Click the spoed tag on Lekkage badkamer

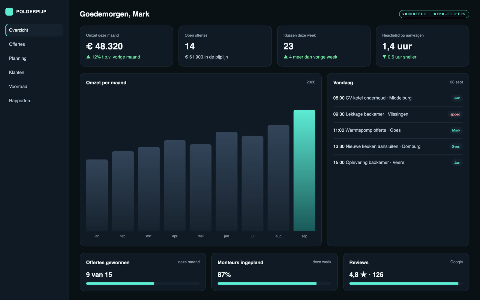[455, 114]
